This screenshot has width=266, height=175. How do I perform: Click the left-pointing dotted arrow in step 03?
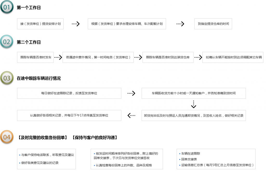pos(131,115)
